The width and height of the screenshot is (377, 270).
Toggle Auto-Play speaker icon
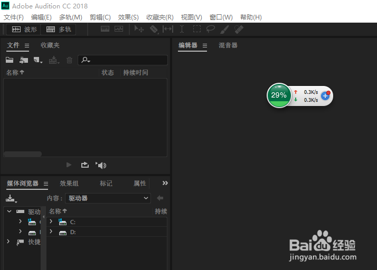click(x=101, y=165)
